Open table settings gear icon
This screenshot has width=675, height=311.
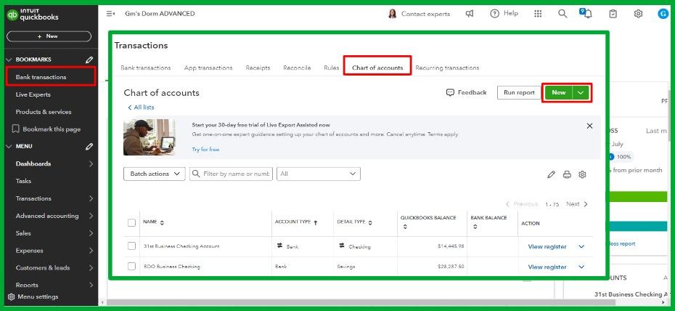(582, 174)
